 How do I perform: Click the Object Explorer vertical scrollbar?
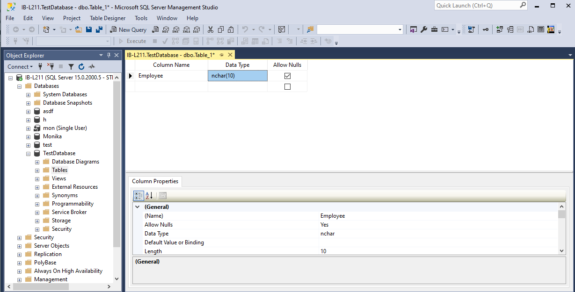coord(117,178)
